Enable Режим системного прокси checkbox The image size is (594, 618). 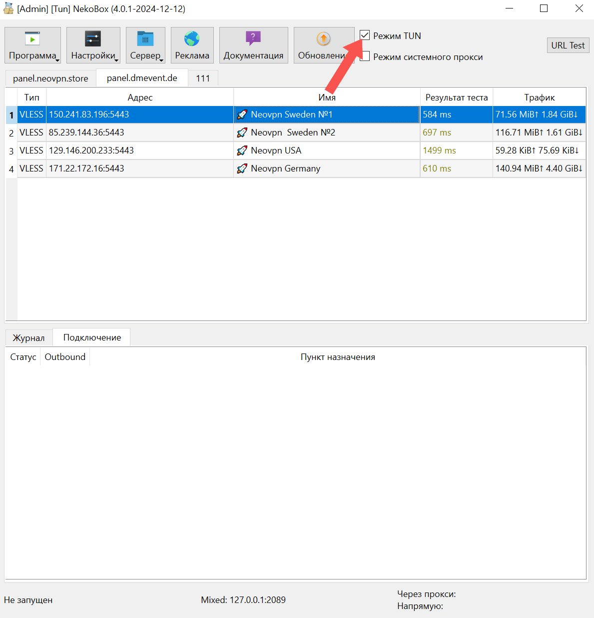click(365, 56)
